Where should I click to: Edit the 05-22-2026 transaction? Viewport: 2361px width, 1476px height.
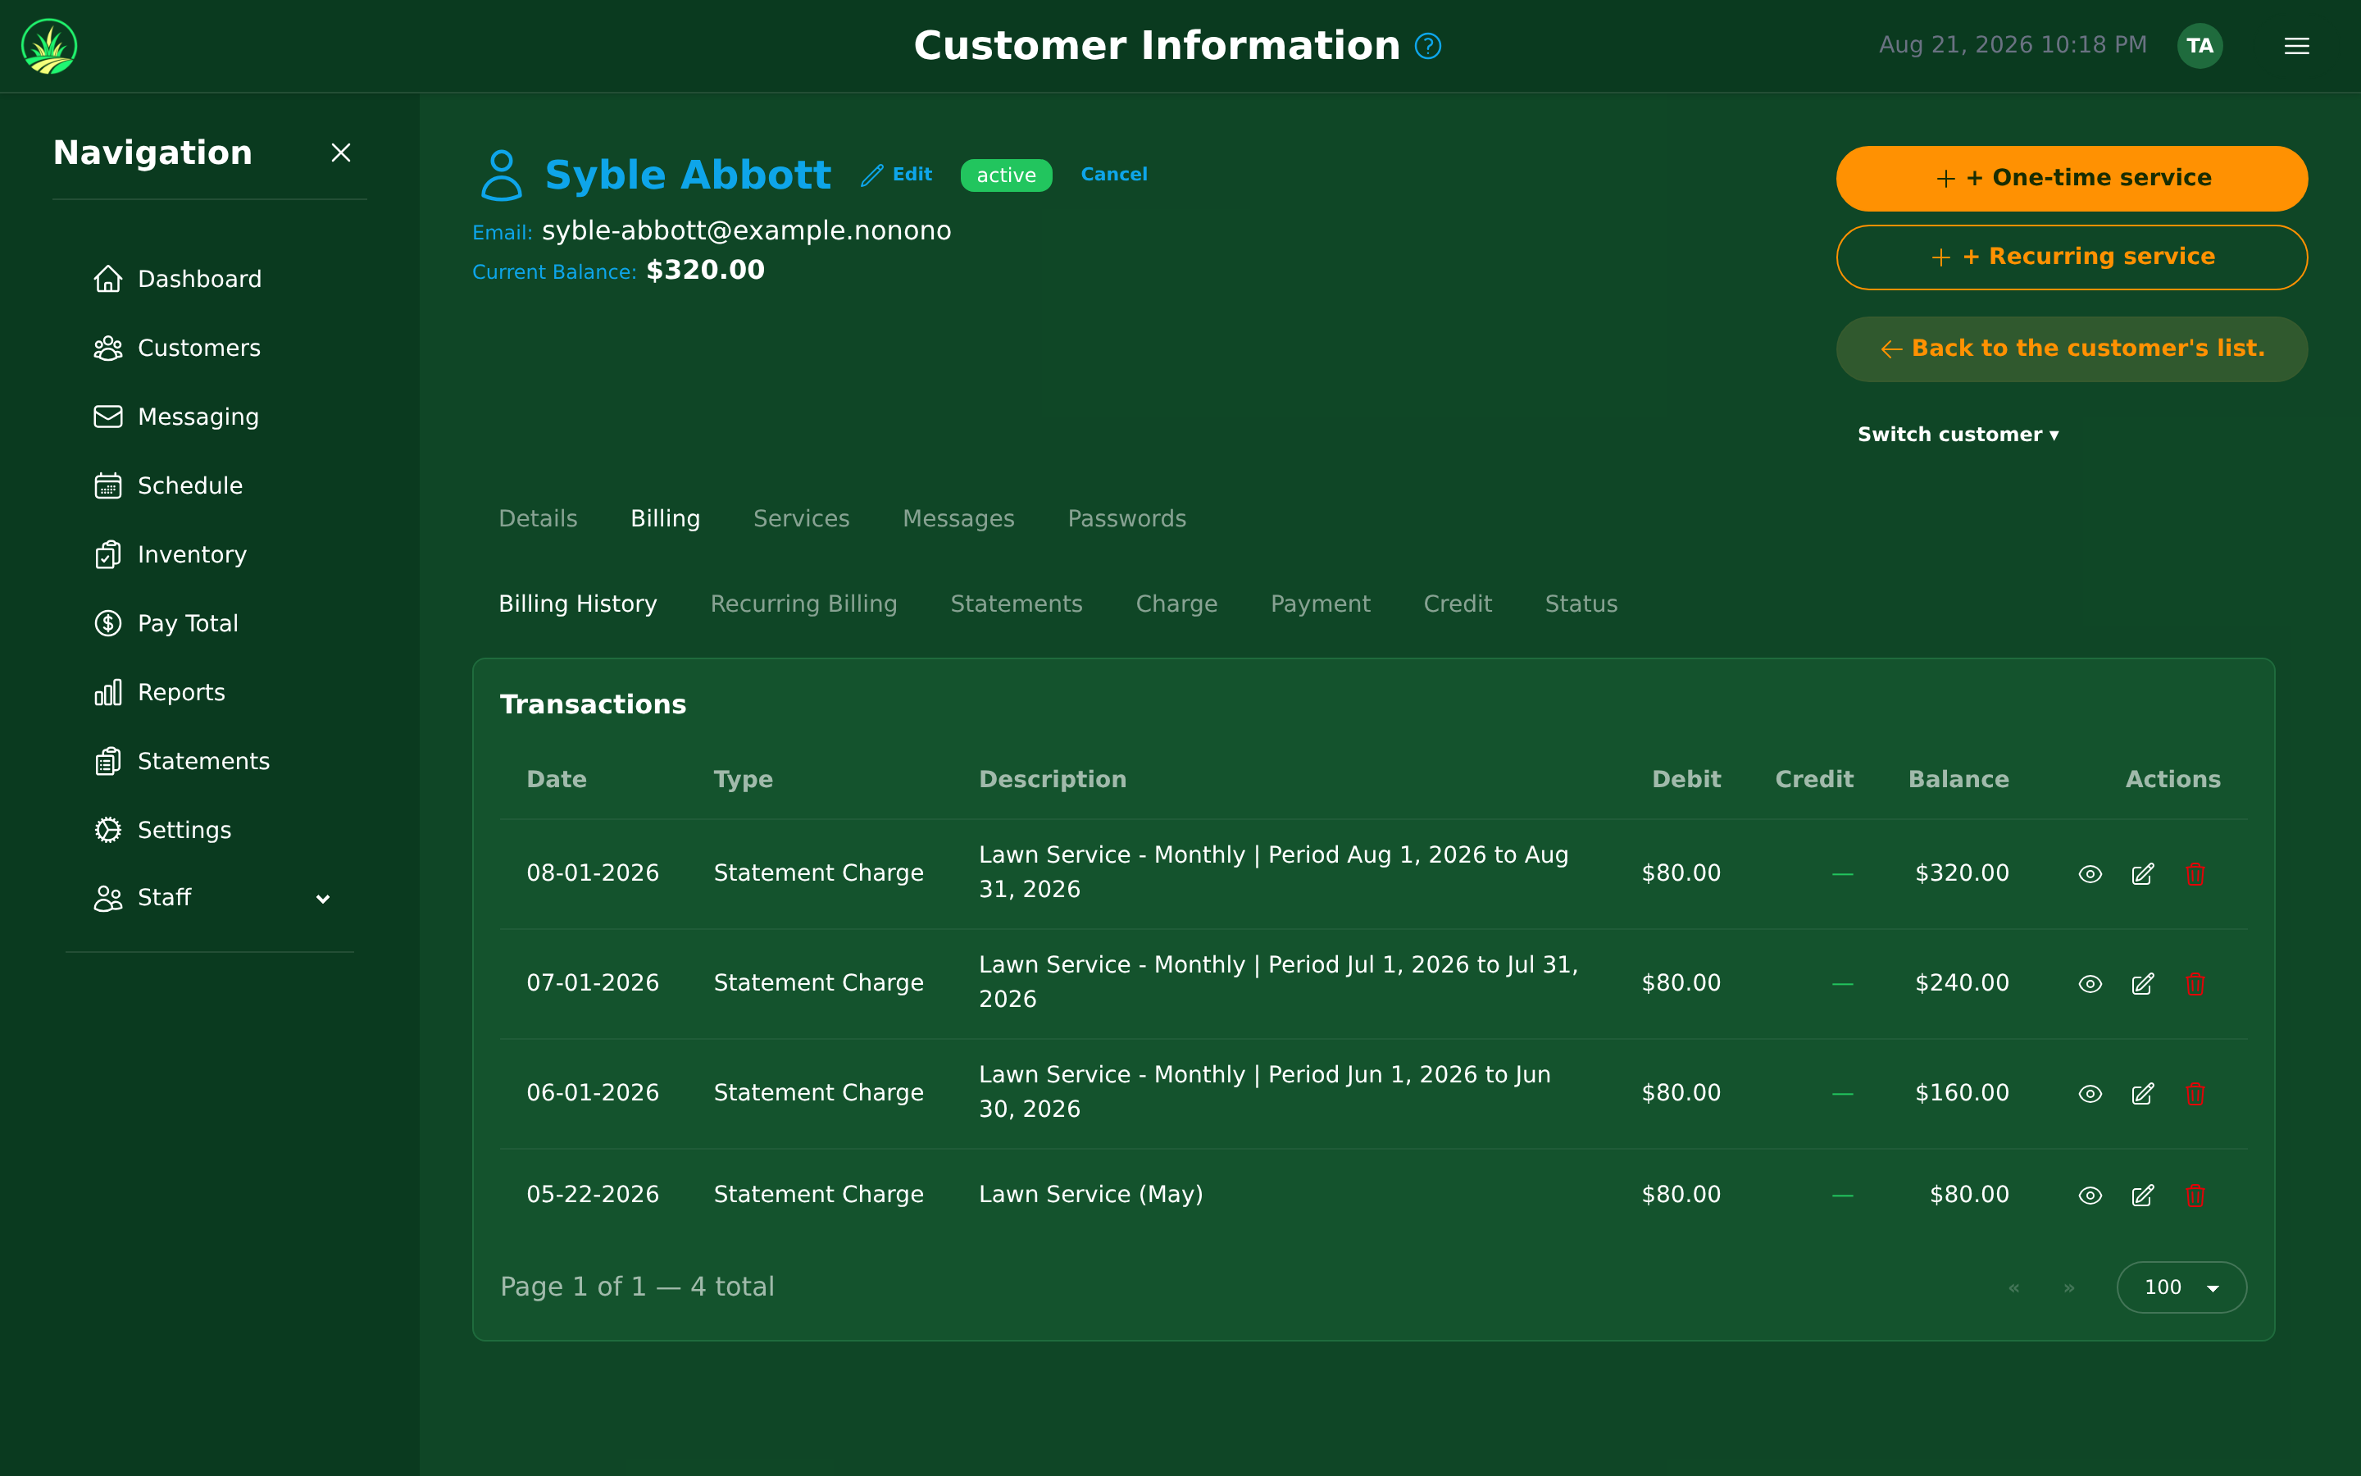tap(2142, 1195)
